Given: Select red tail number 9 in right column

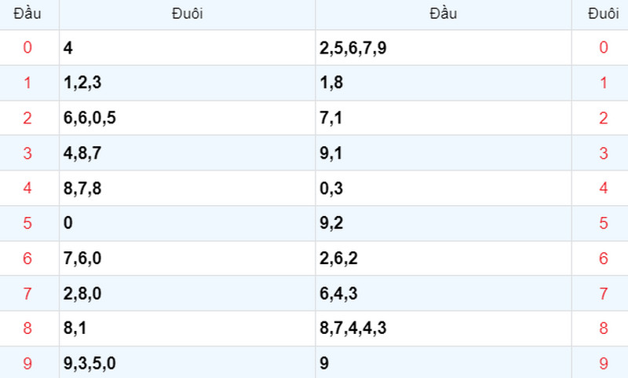Looking at the screenshot, I should coord(603,363).
